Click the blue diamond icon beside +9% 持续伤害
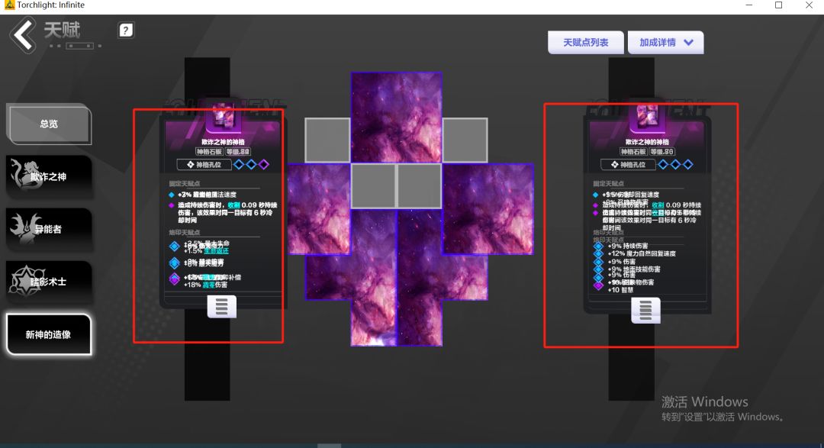This screenshot has width=824, height=448. coord(598,246)
